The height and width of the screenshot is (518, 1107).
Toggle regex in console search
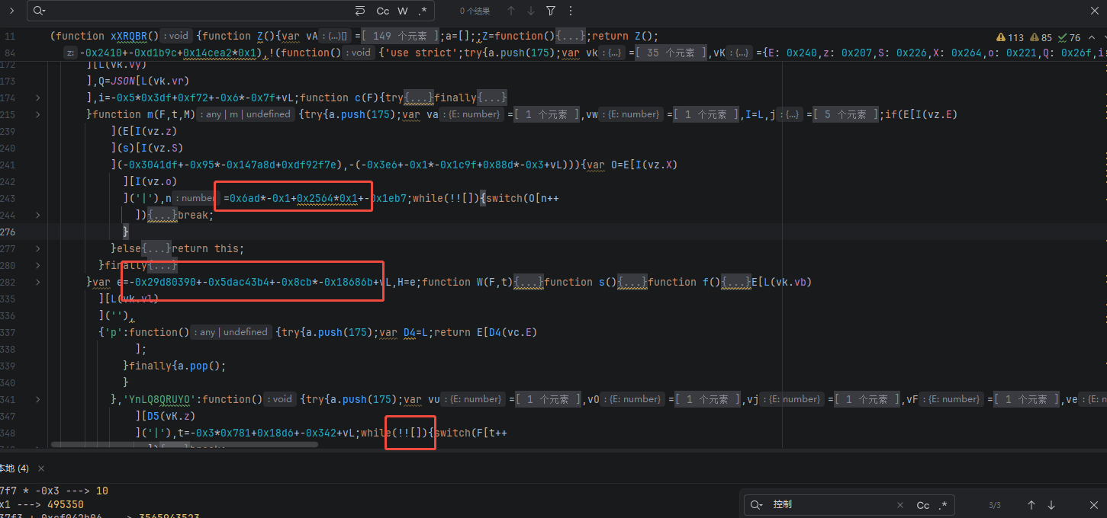pyautogui.click(x=944, y=505)
